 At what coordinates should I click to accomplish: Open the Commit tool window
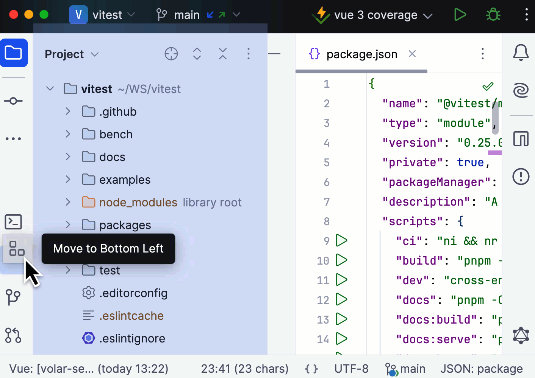[13, 101]
